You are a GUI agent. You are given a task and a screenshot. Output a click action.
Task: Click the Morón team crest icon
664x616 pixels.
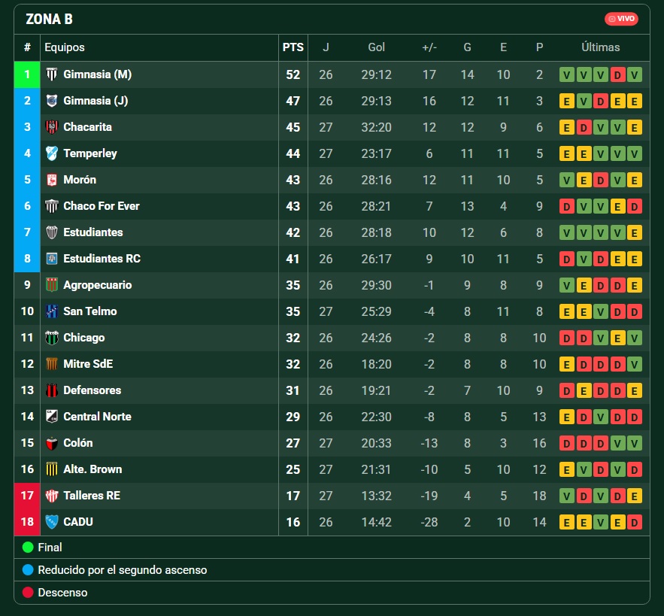tap(52, 180)
